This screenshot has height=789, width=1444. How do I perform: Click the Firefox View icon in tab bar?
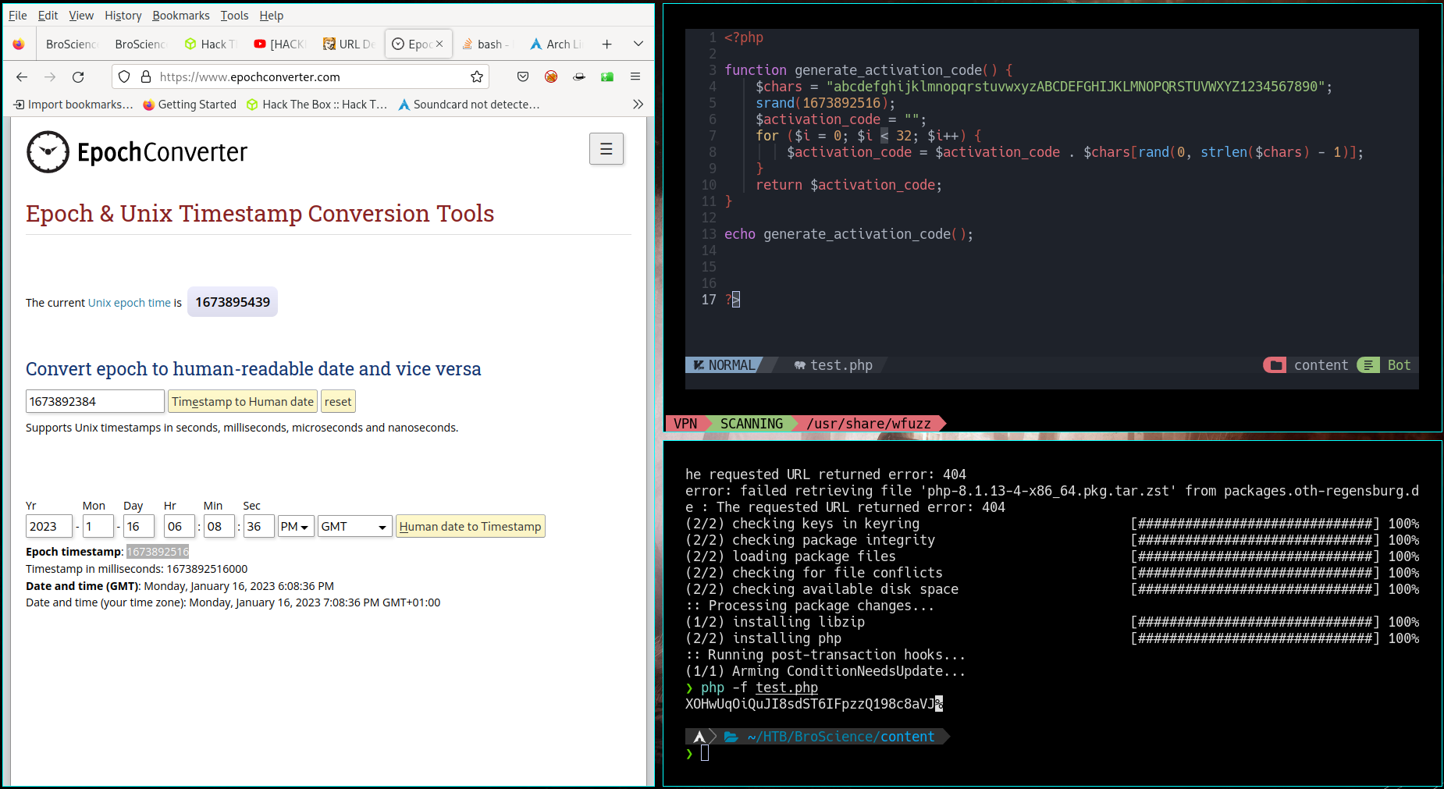[x=18, y=44]
